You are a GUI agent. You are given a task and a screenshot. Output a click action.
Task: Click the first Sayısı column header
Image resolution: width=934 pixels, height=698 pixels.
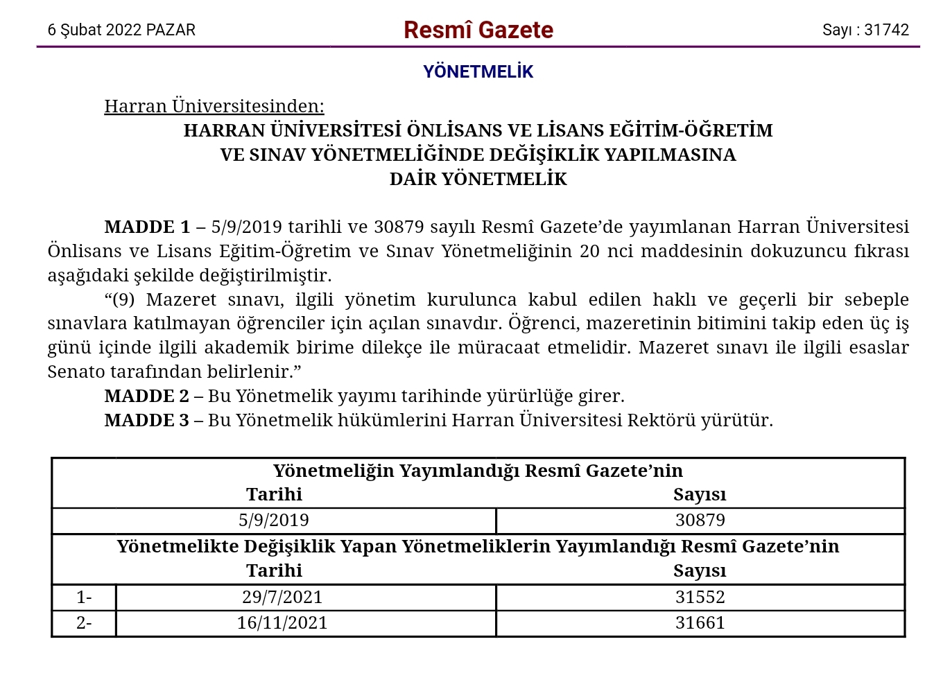click(700, 494)
